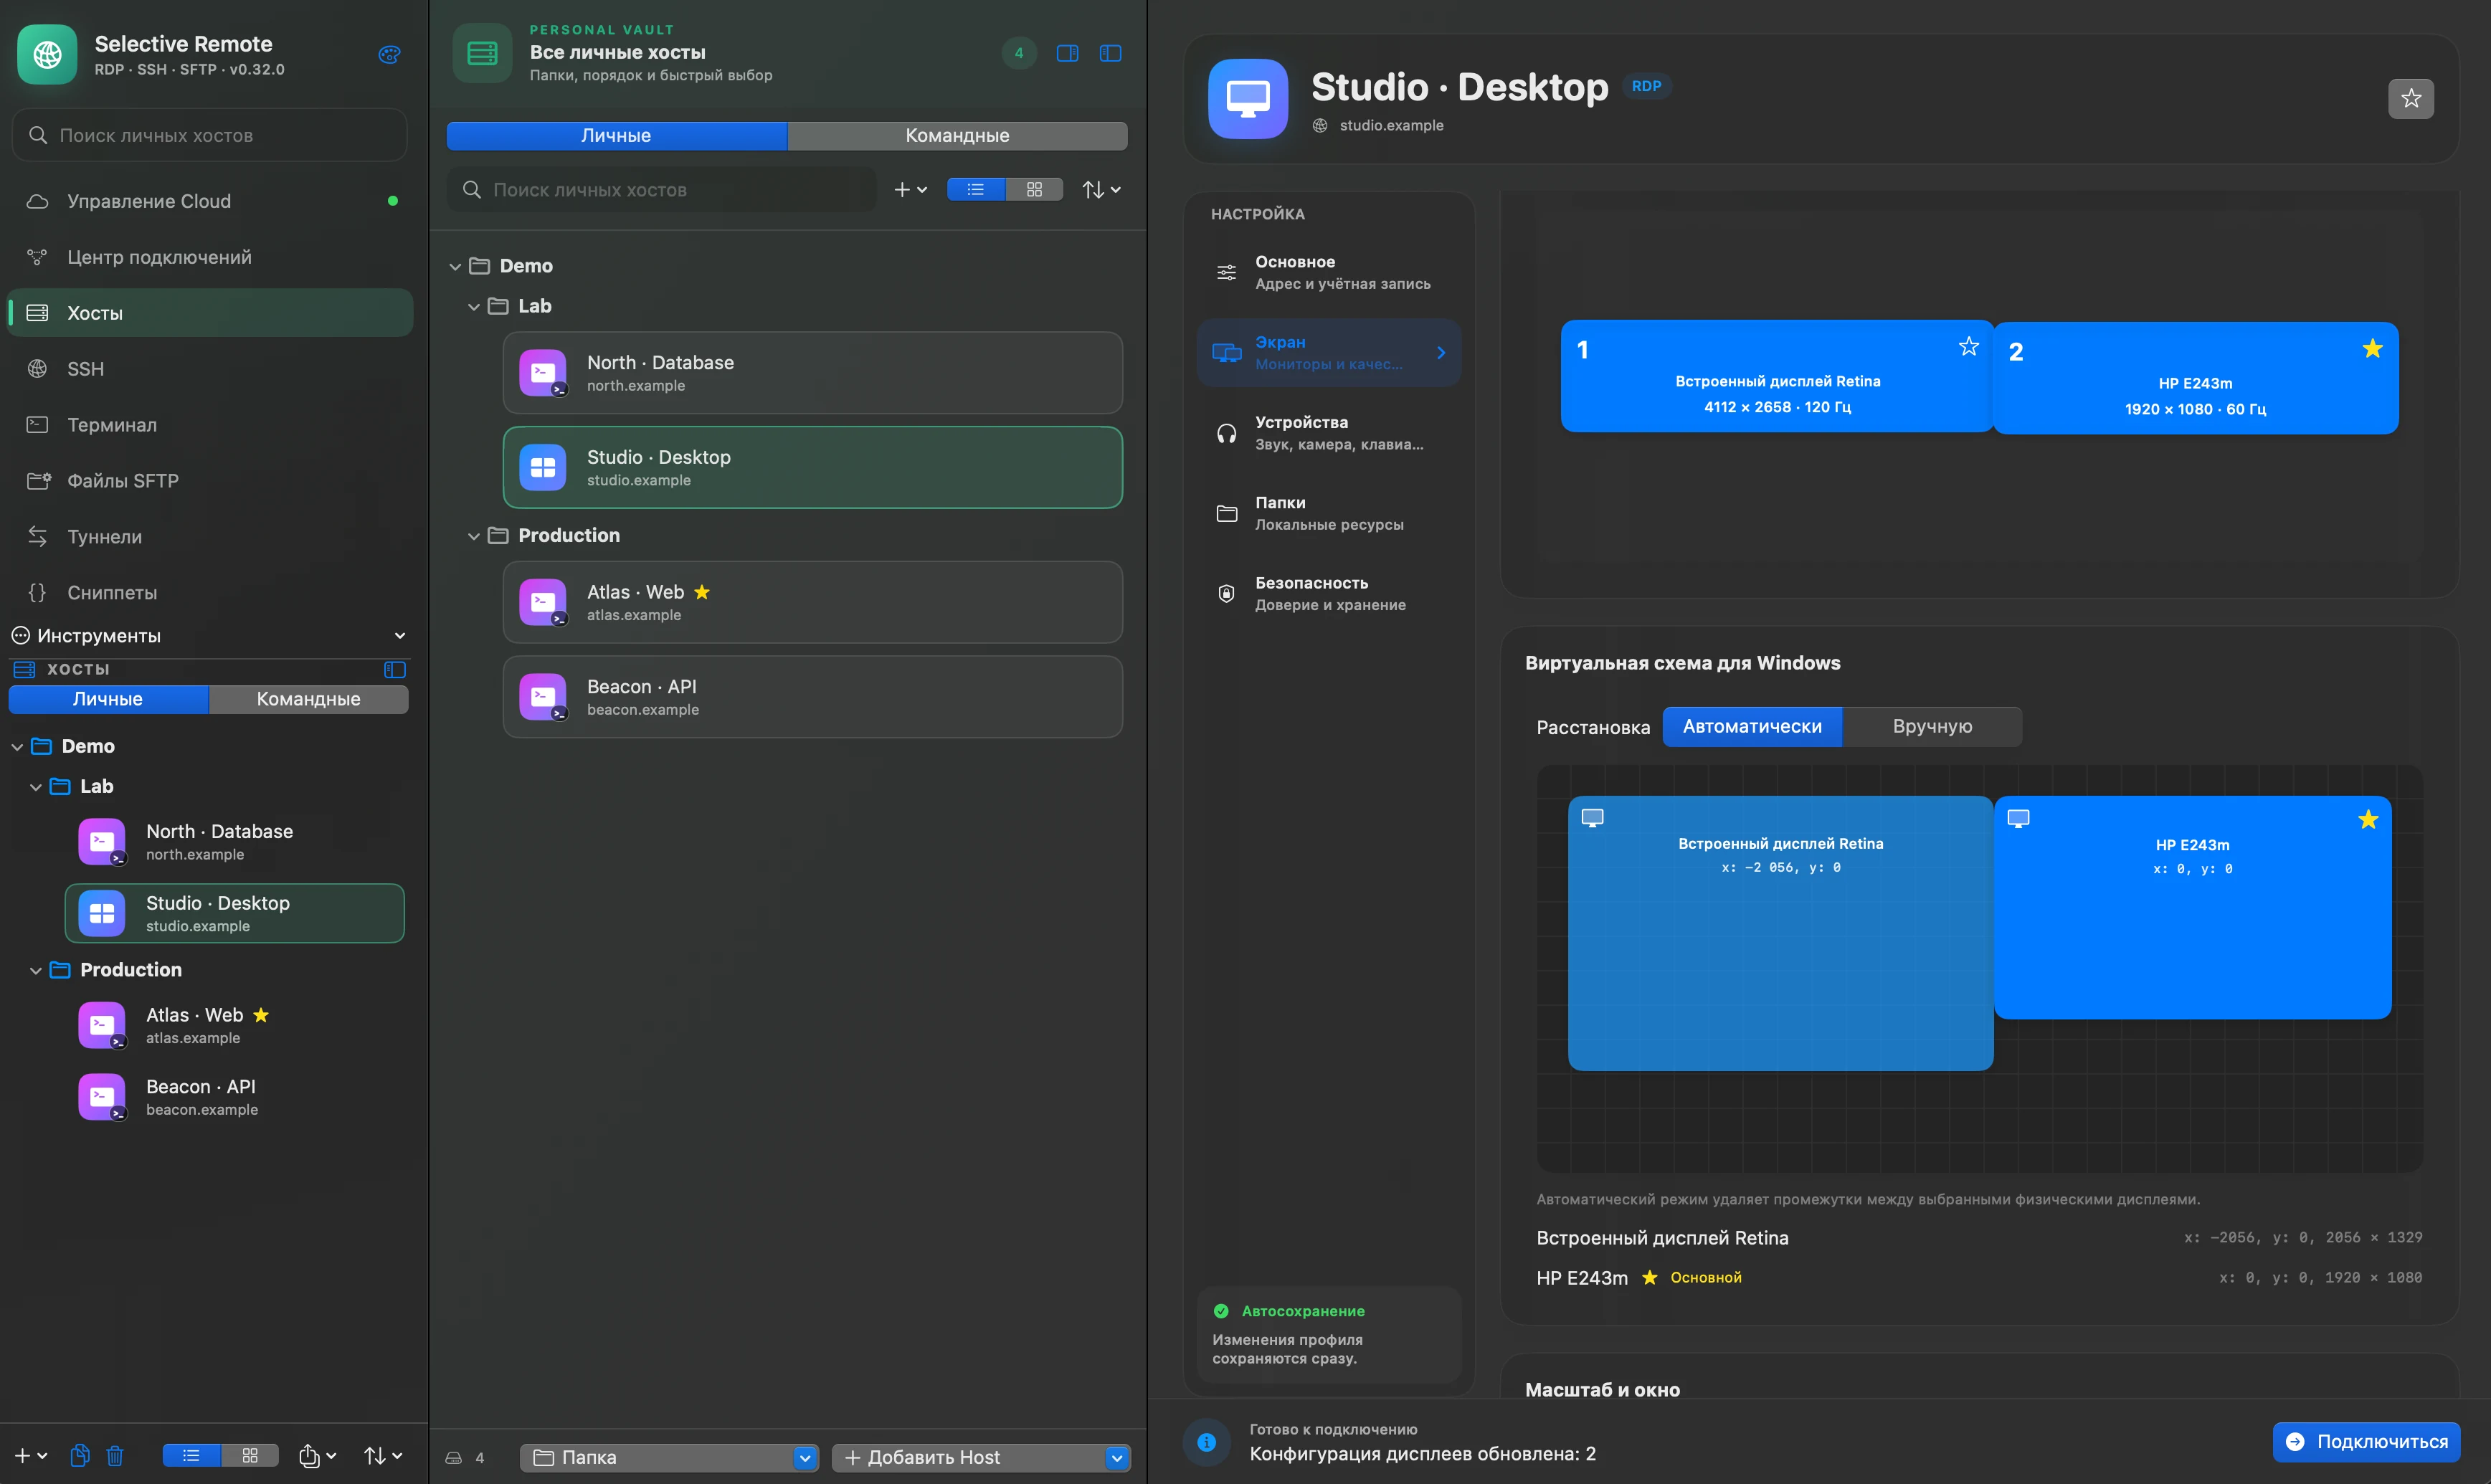Go to the SSH section
The width and height of the screenshot is (2491, 1484).
(210, 369)
